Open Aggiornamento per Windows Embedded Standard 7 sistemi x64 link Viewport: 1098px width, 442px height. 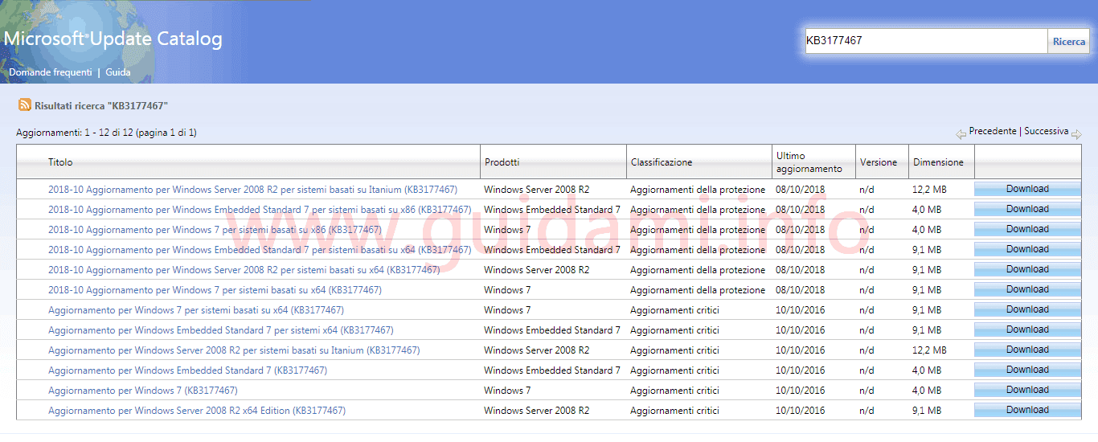coord(221,330)
